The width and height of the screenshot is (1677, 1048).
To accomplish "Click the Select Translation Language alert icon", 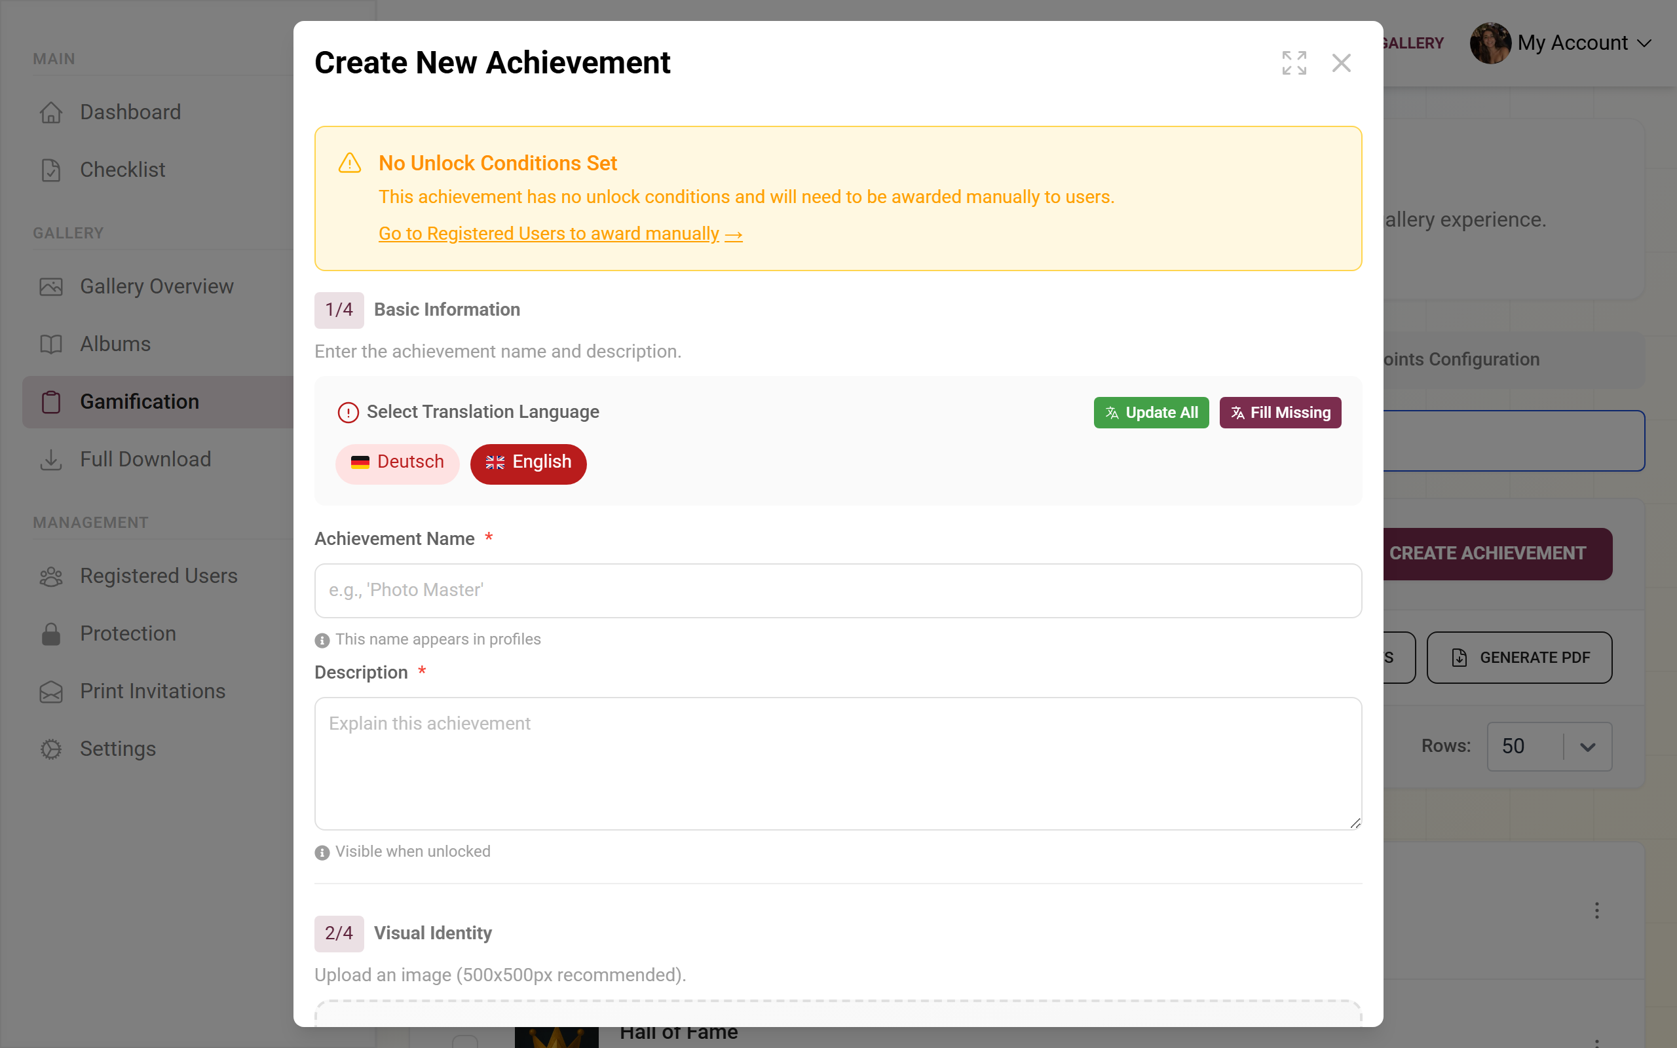I will click(x=348, y=413).
